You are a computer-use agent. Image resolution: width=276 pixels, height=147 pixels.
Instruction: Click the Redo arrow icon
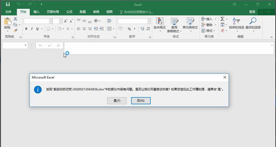tap(30, 4)
